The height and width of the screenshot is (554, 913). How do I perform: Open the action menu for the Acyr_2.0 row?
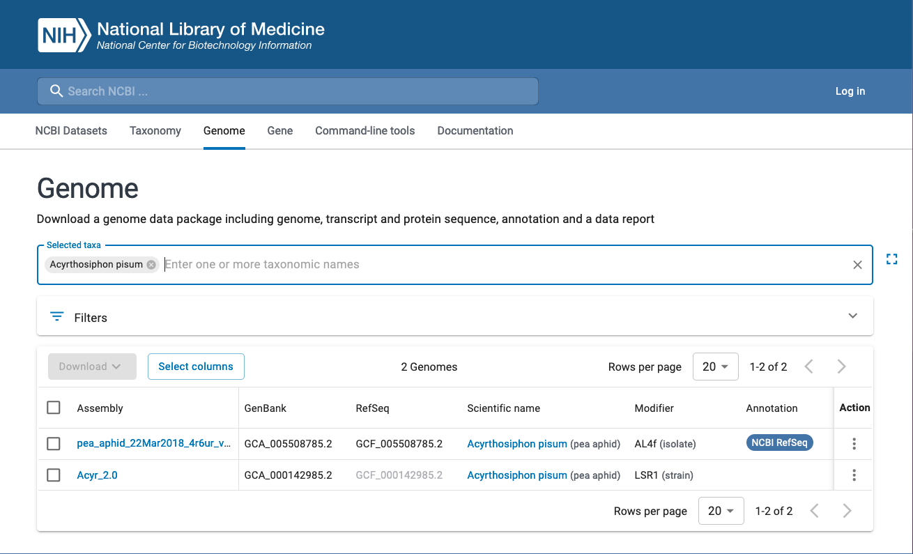pos(854,475)
